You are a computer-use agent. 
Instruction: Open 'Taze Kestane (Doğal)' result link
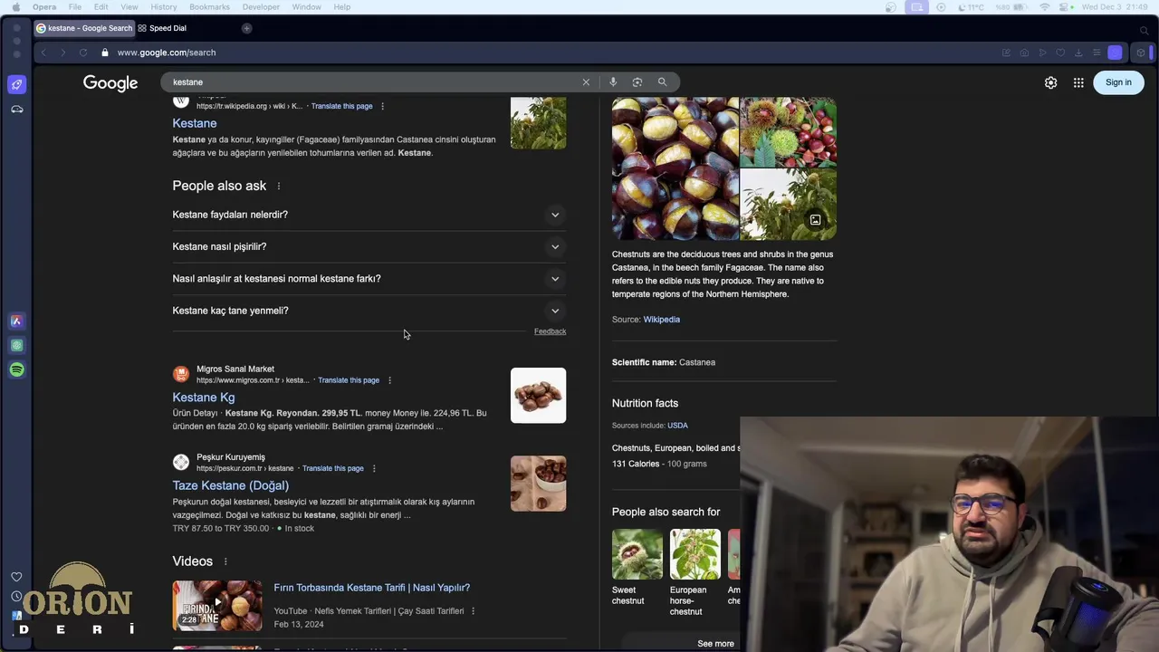click(231, 485)
